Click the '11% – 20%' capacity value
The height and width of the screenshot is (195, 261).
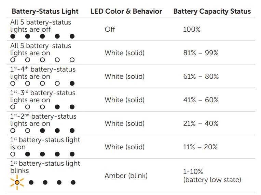tap(200, 147)
